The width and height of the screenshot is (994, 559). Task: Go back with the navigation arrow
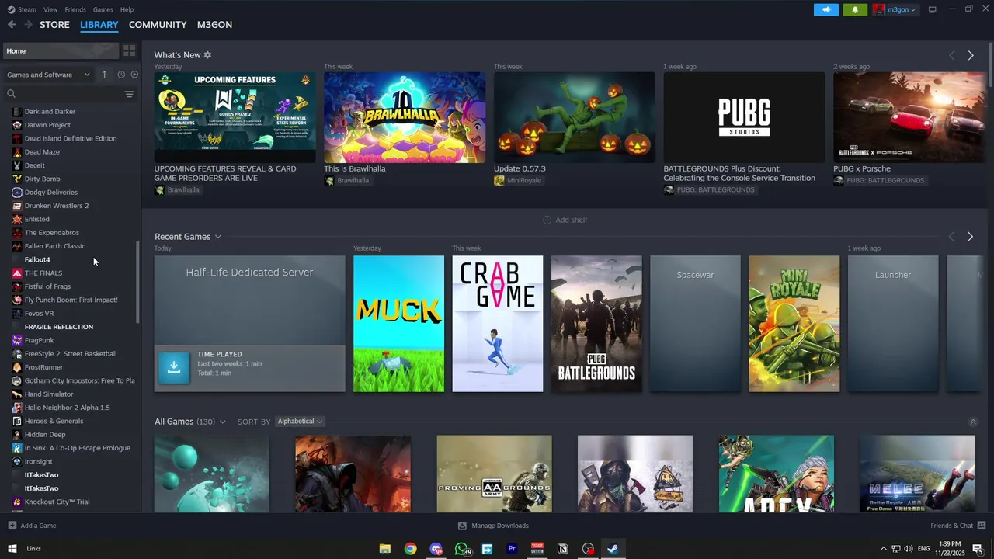12,25
